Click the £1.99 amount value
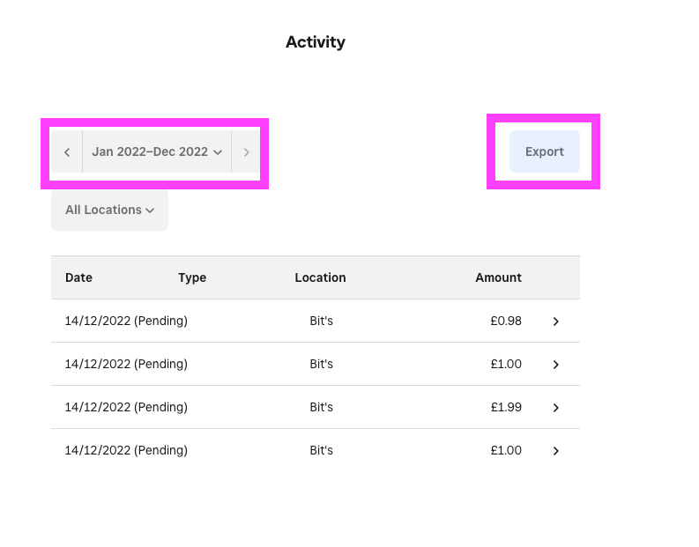Image resolution: width=699 pixels, height=547 pixels. click(x=506, y=408)
